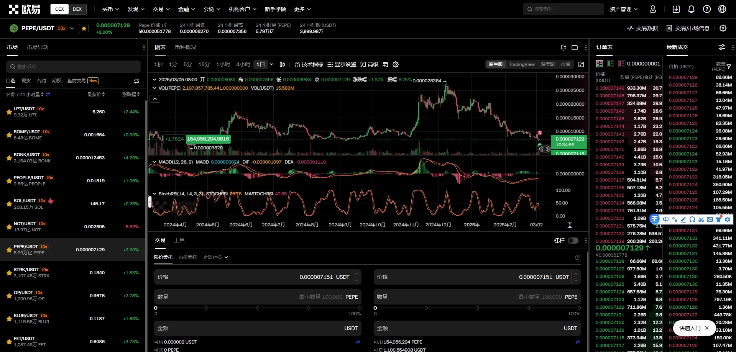This screenshot has width=736, height=352.
Task: Switch to the 币种概况 tab
Action: 186,47
